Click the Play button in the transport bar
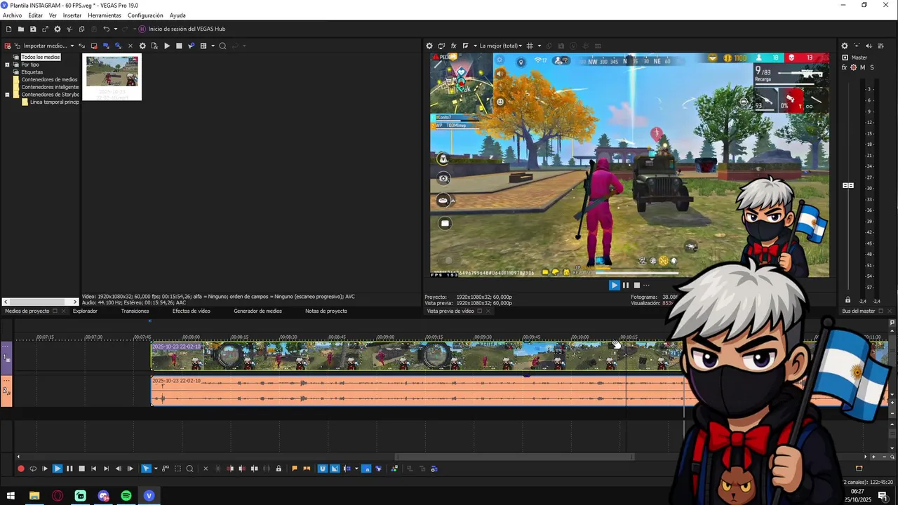 click(x=58, y=469)
